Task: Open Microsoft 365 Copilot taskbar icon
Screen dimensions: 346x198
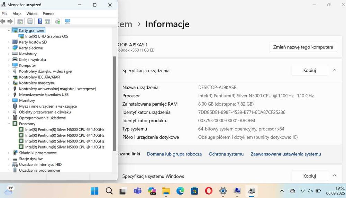Action: pyautogui.click(x=152, y=191)
